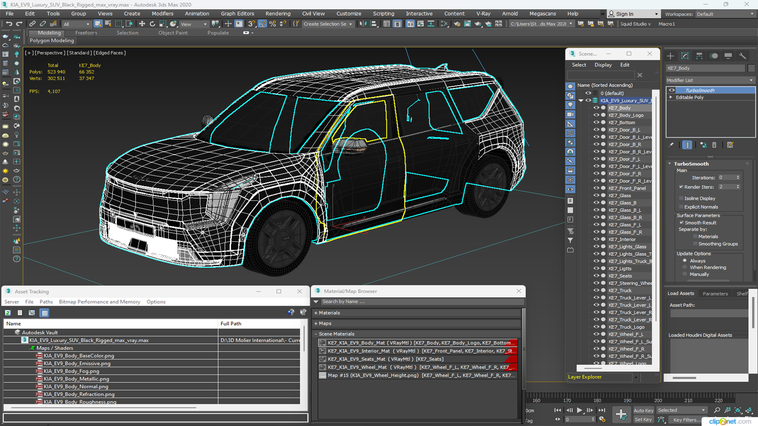
Task: Click Zoom Extents Selected viewport icon
Action: click(737, 410)
